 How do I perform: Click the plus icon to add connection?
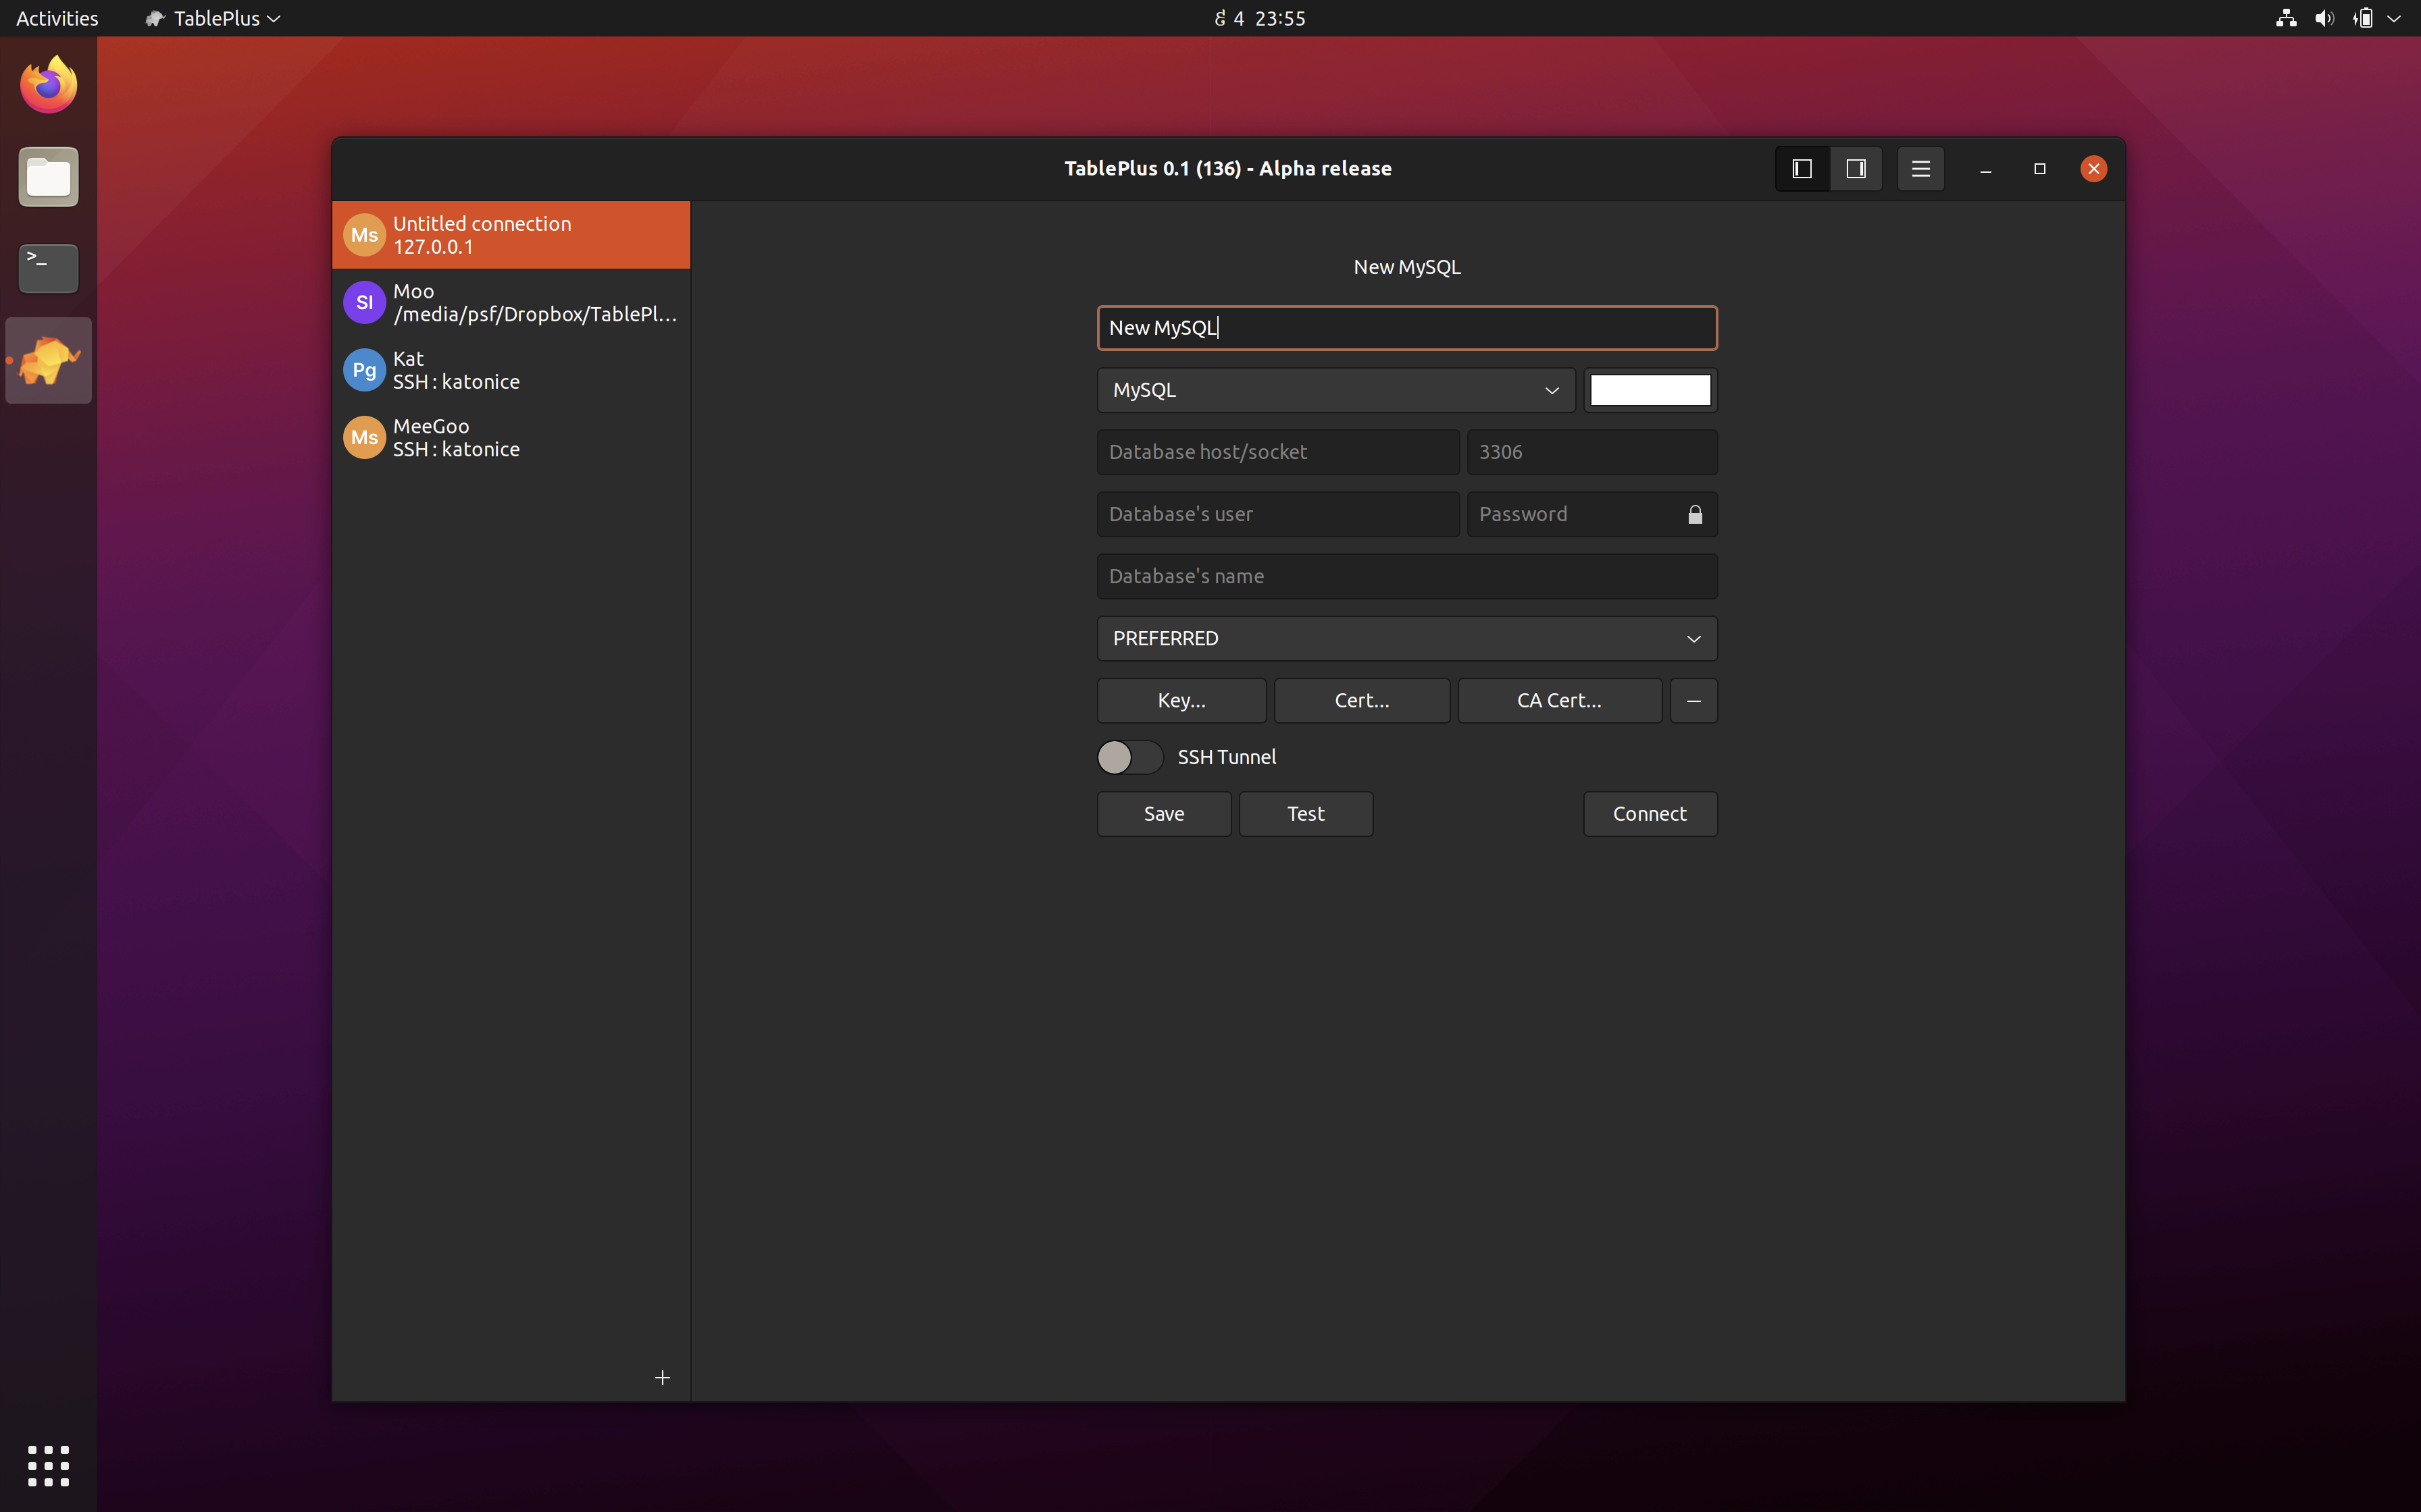pyautogui.click(x=662, y=1377)
